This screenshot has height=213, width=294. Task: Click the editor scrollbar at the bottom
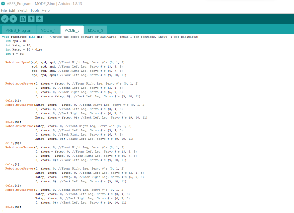click(x=147, y=212)
